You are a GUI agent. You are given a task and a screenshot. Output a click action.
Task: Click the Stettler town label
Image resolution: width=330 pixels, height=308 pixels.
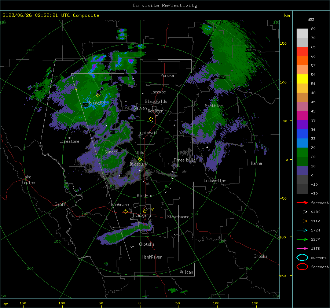coord(214,106)
